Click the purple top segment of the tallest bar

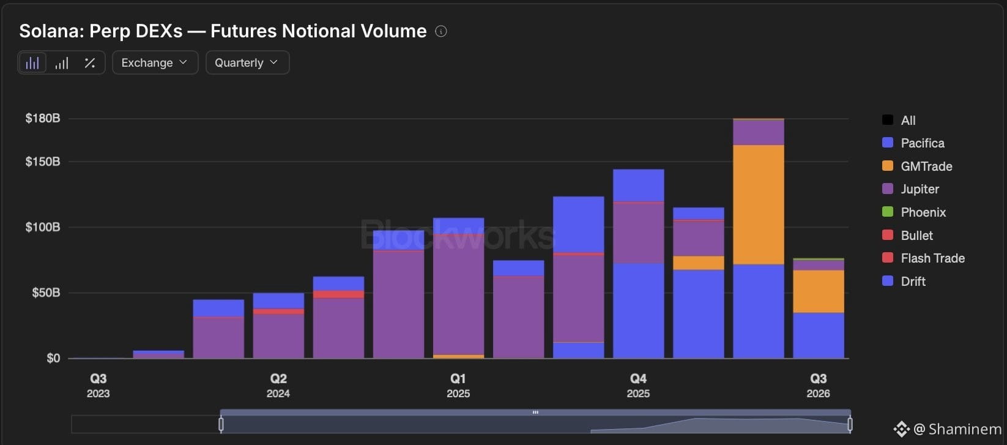759,132
